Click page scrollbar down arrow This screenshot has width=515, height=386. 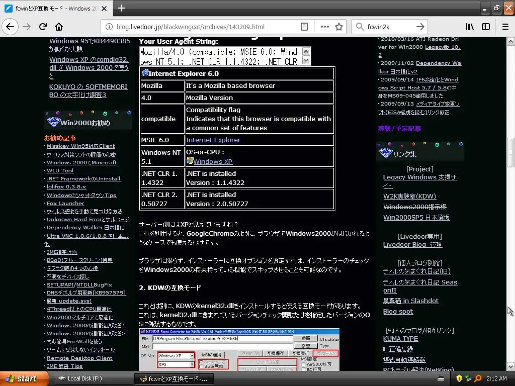point(510,366)
